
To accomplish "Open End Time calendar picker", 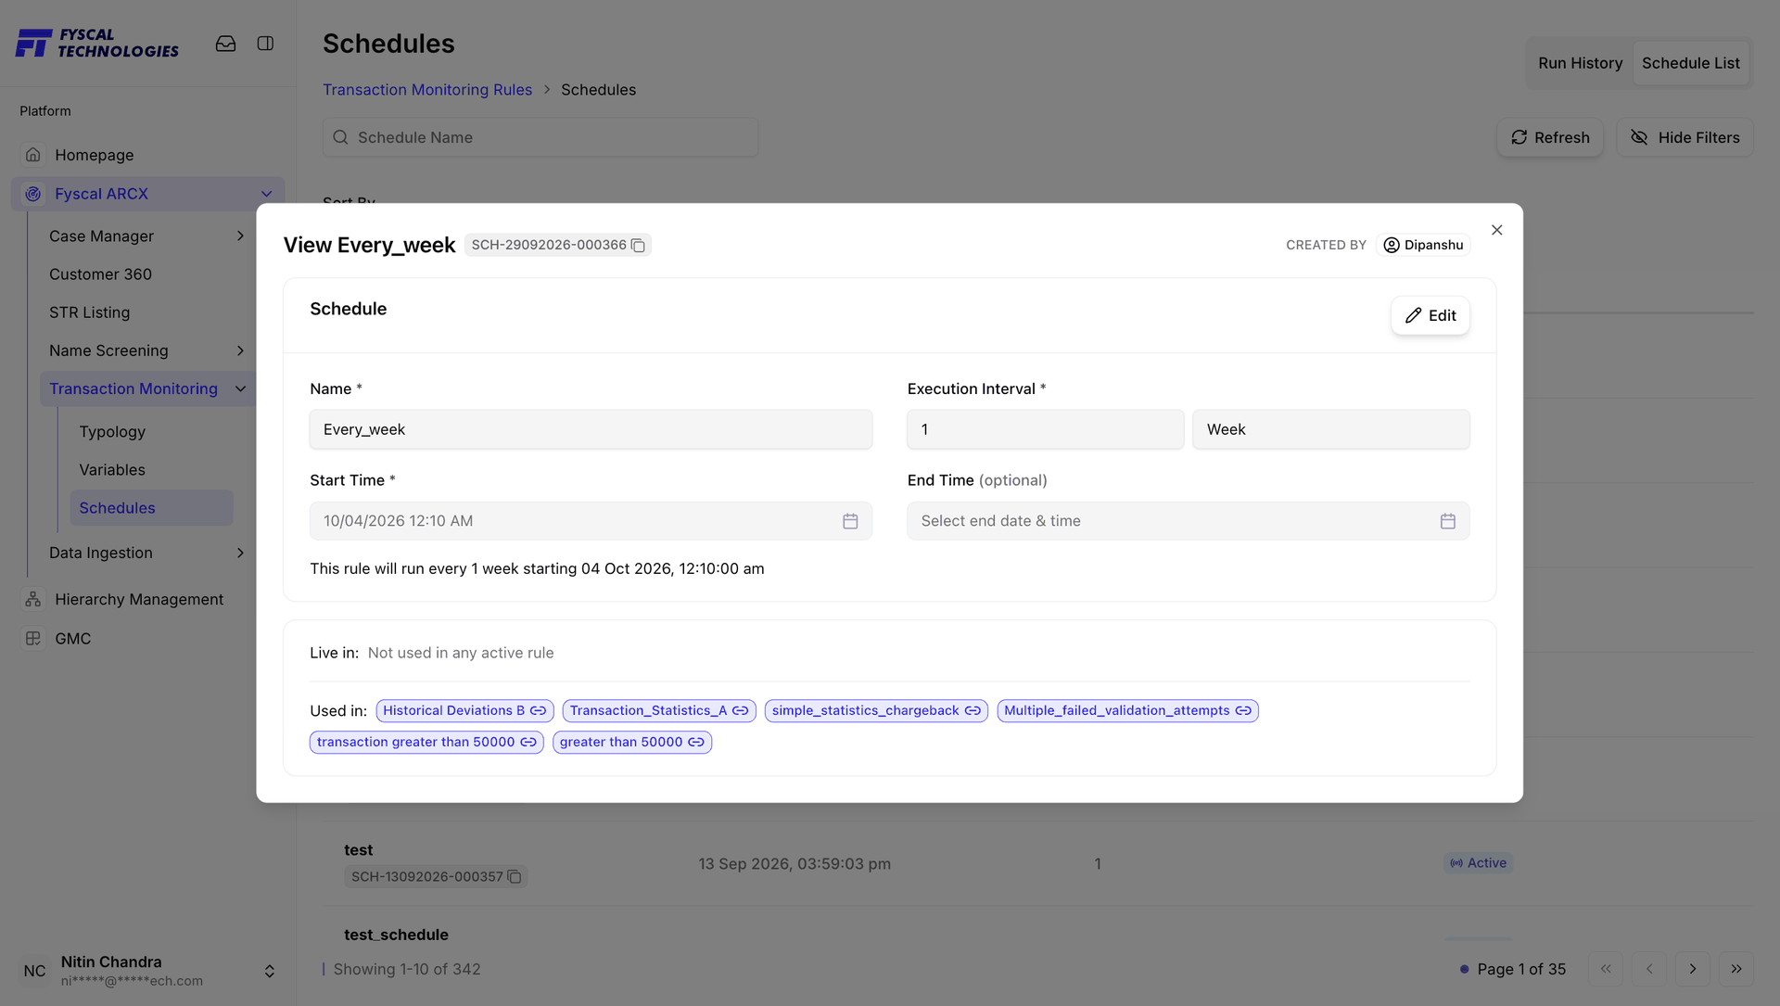I will pyautogui.click(x=1447, y=521).
